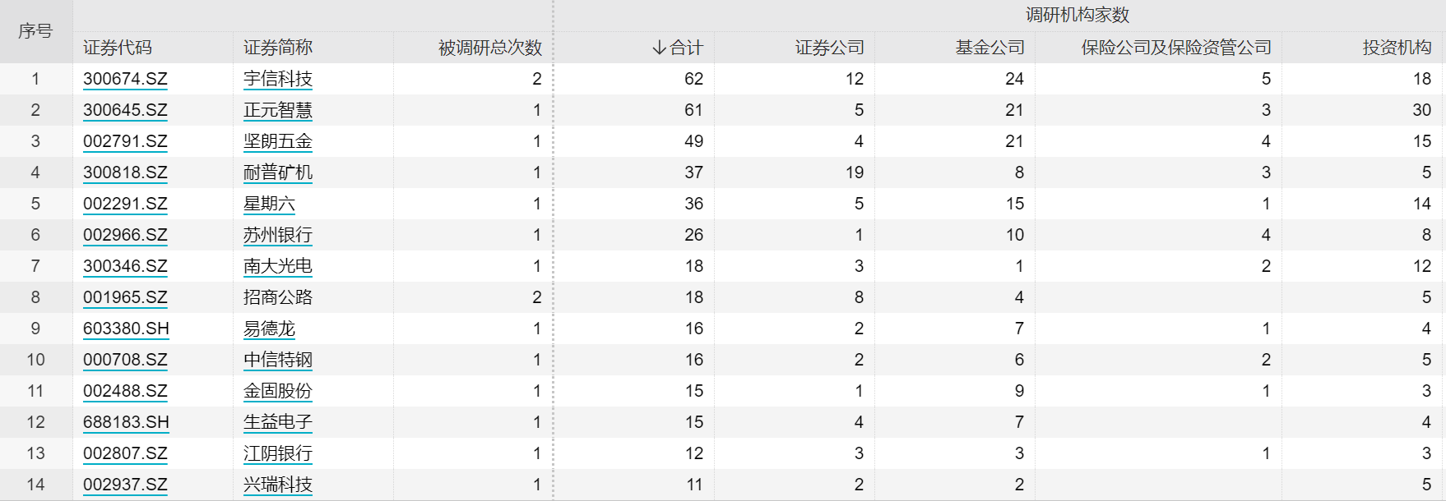The width and height of the screenshot is (1446, 501).
Task: Open stock code link 300674.SZ
Action: [x=125, y=79]
